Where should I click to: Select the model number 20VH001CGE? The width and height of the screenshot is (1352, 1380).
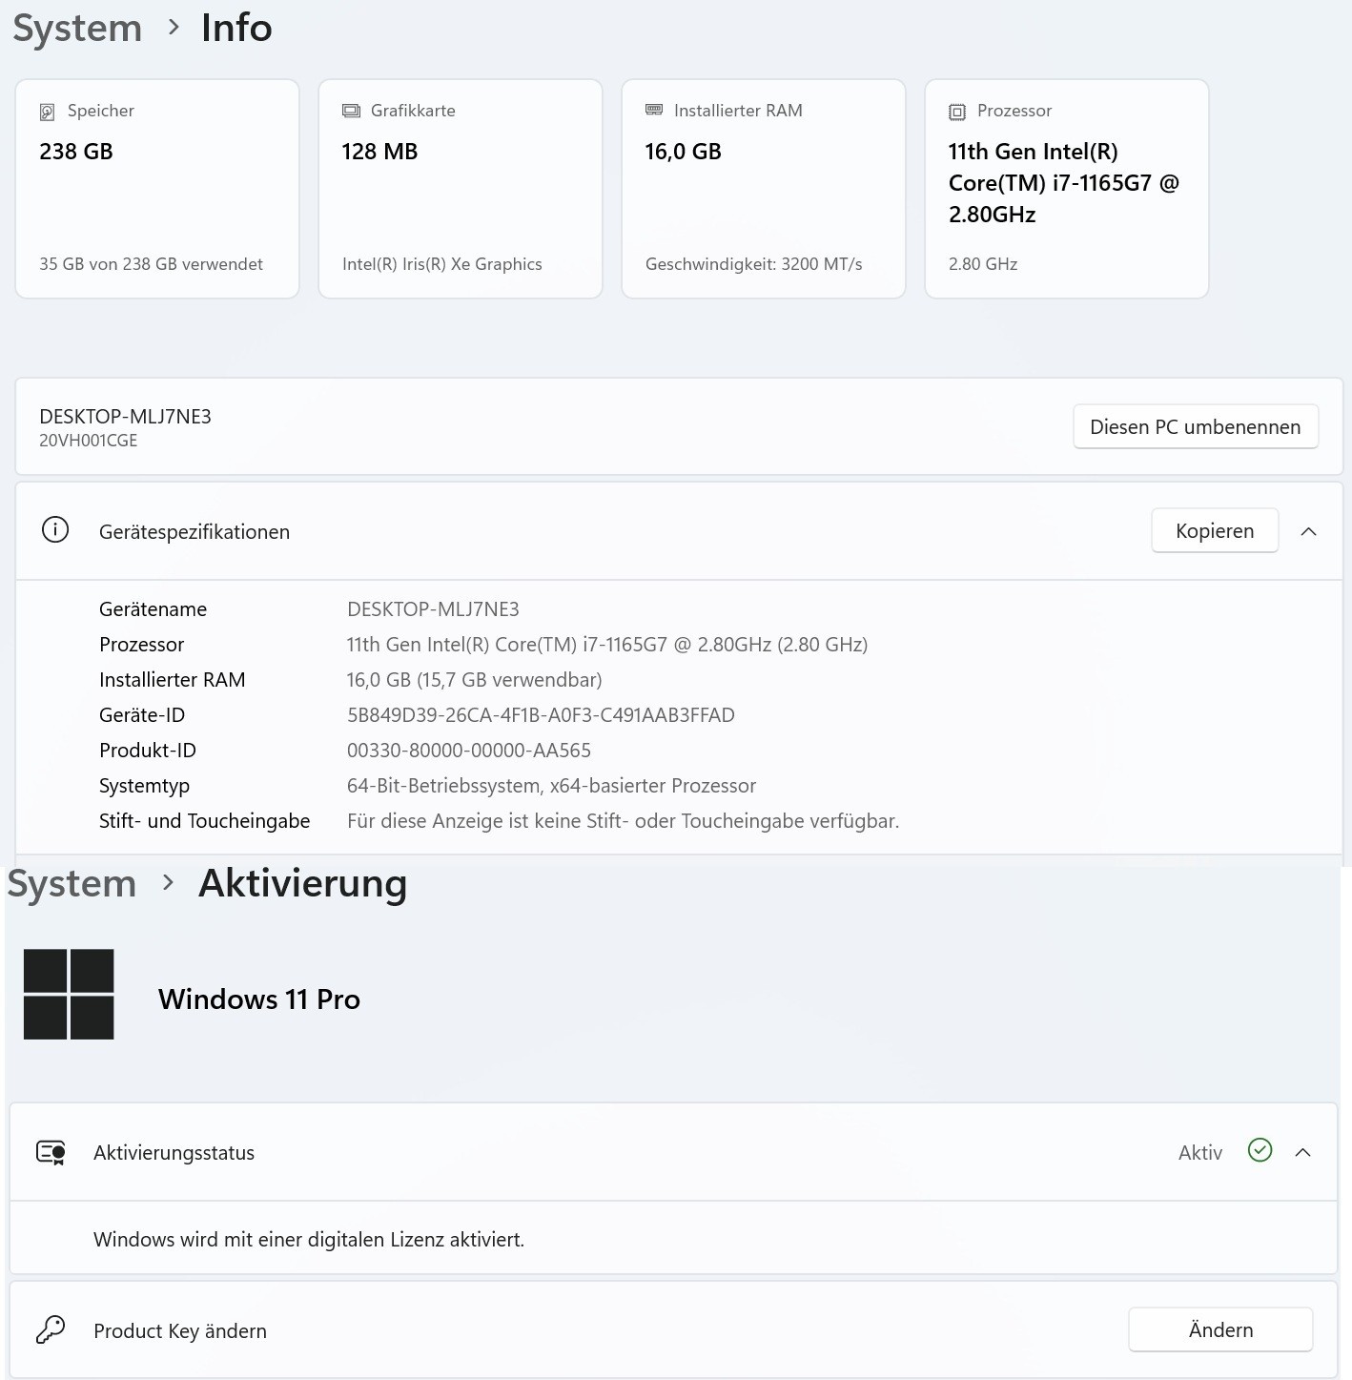[88, 441]
